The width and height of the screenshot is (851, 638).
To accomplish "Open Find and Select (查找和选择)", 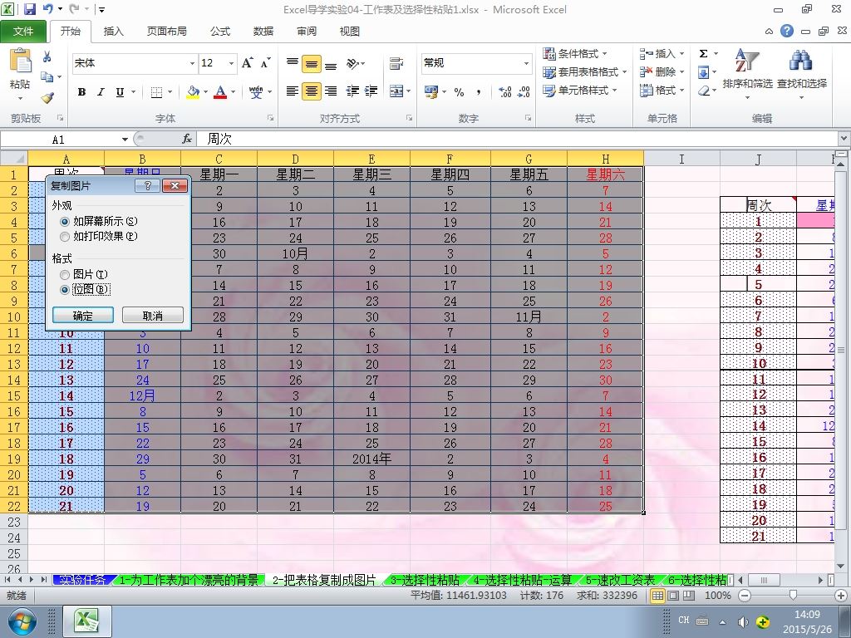I will pyautogui.click(x=802, y=74).
